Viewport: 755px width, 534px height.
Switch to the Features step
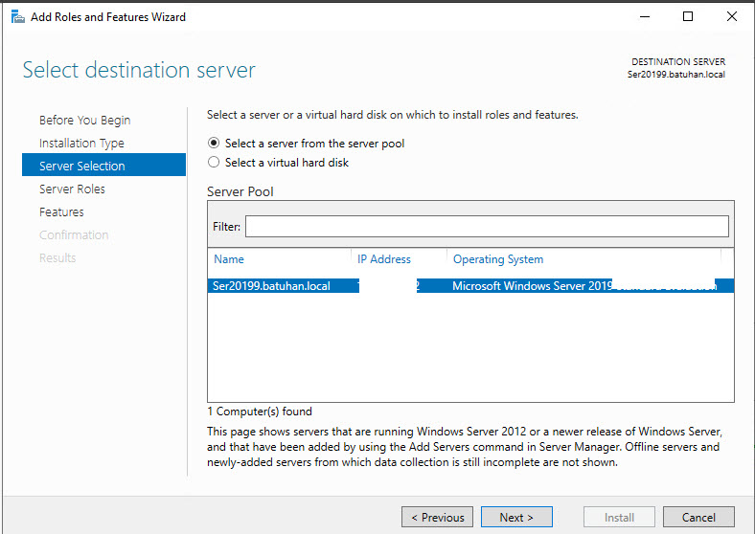click(61, 212)
